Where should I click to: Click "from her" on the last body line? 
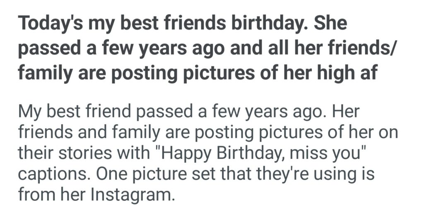pos(48,193)
